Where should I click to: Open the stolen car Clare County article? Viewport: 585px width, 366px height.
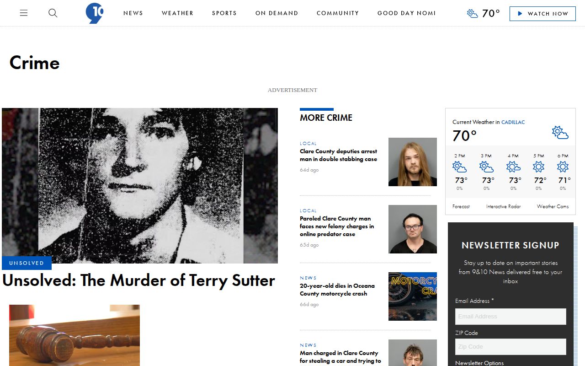click(x=340, y=357)
